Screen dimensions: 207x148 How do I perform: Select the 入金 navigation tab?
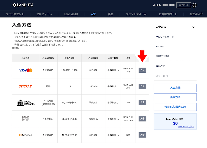pos(93,14)
